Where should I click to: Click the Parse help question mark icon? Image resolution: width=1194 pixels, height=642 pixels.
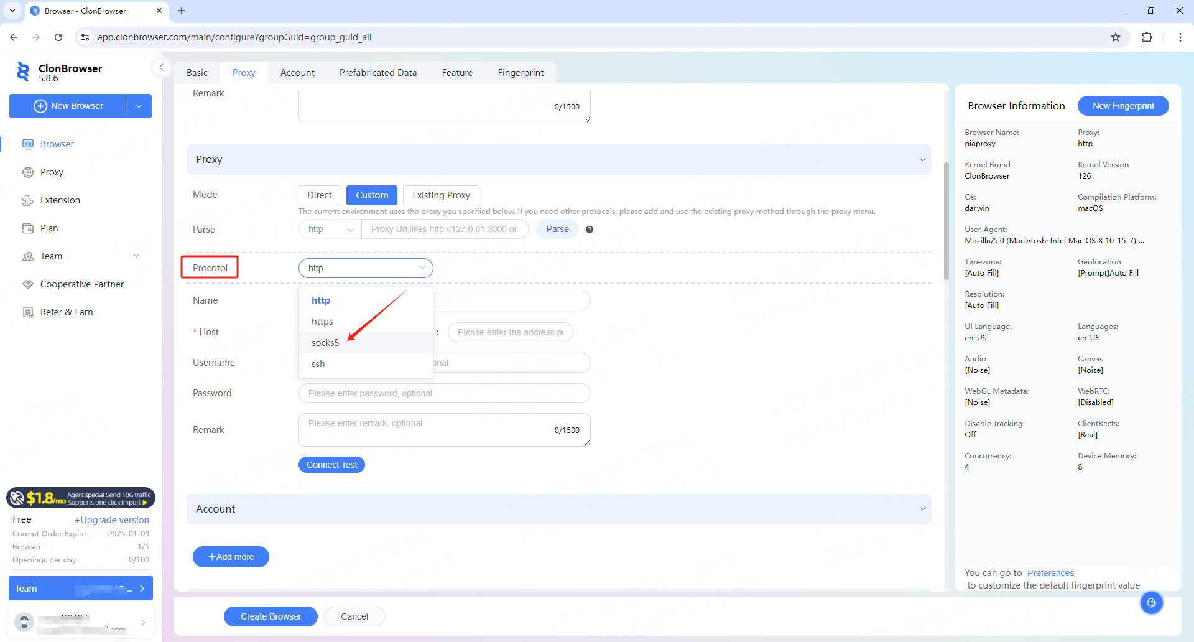click(x=590, y=230)
